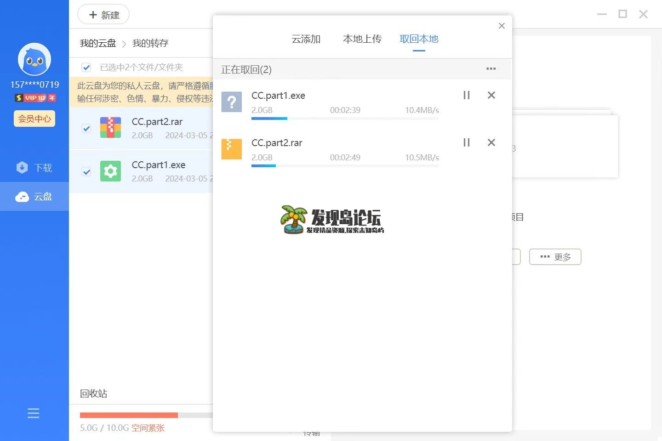Click the 10.4MB/s speed of CC.part1.exe
Image resolution: width=662 pixels, height=441 pixels.
tap(422, 110)
